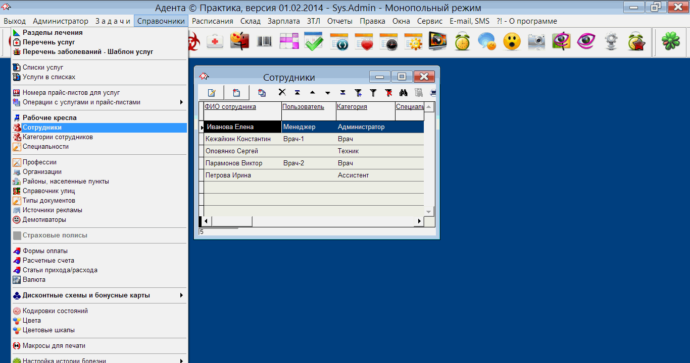Expand 'Операции с услугами и прайс-листами' submenu
Image resolution: width=690 pixels, height=363 pixels.
point(181,102)
